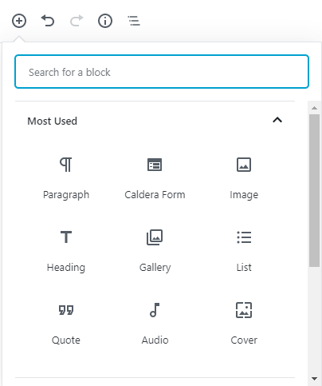
Task: Click the Redo arrow icon
Action: [x=77, y=21]
